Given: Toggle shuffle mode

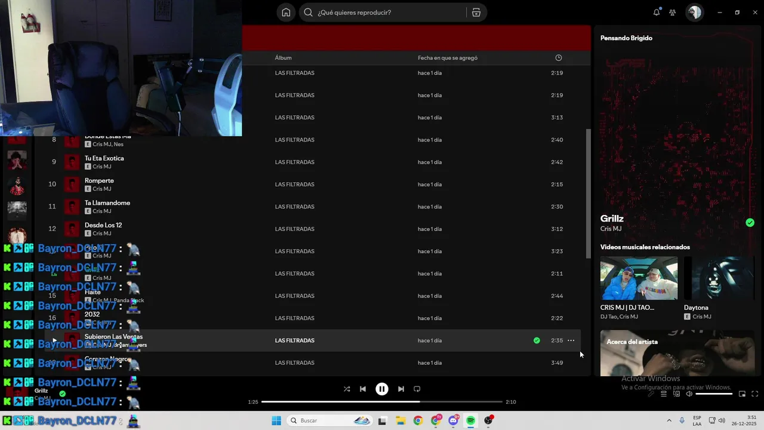Looking at the screenshot, I should tap(347, 389).
